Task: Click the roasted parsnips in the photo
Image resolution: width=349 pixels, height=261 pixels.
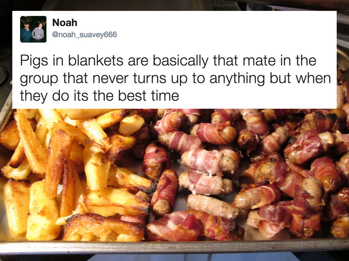Action: (73, 173)
